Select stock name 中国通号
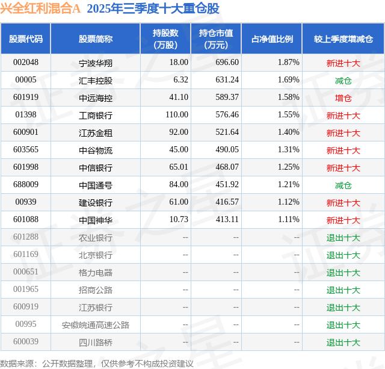385x369 pixels. 96,185
